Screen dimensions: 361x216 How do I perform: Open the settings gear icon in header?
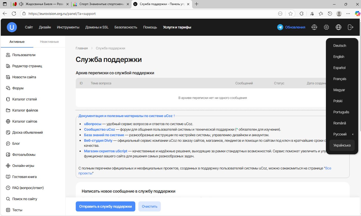pyautogui.click(x=326, y=27)
